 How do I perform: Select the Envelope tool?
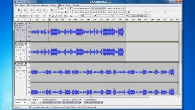(62, 9)
